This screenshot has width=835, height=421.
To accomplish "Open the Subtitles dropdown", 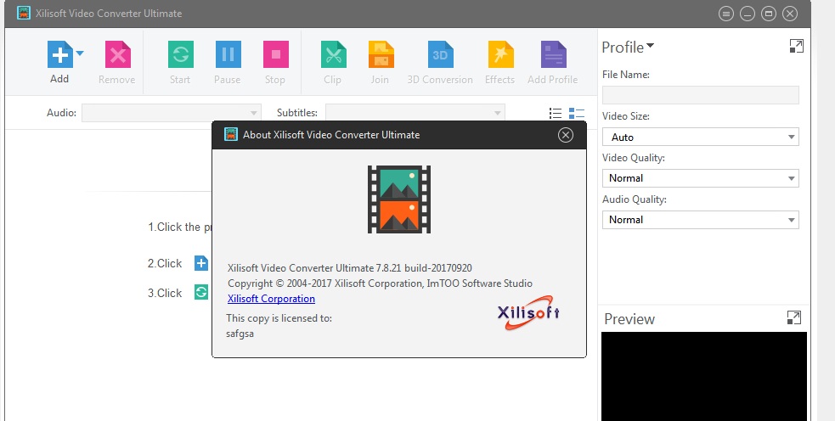I will [x=415, y=113].
